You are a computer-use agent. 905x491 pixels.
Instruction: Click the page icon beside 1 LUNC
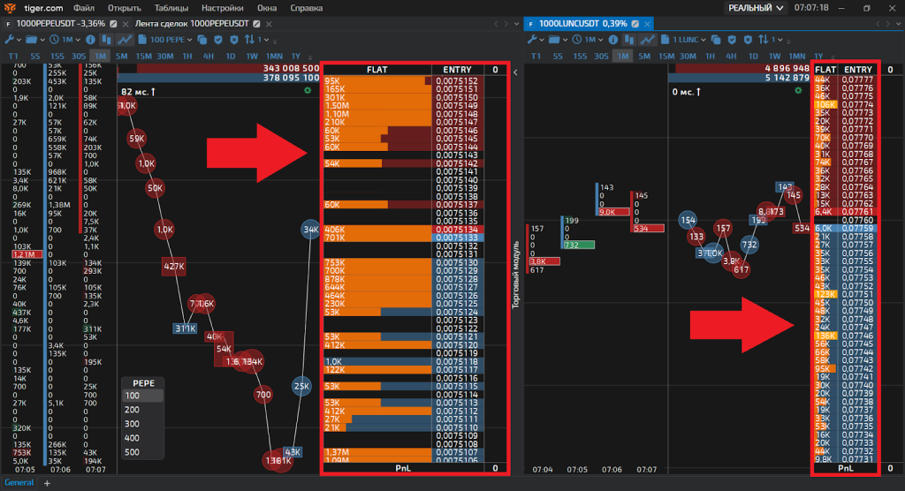tap(665, 40)
